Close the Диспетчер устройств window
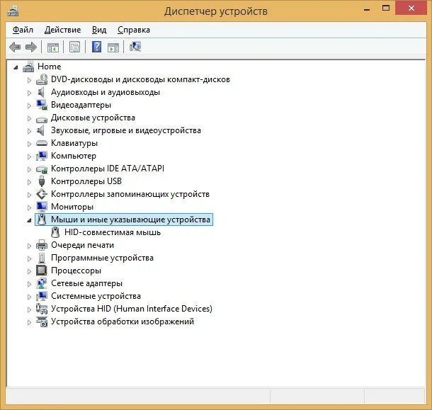The width and height of the screenshot is (432, 410). pos(411,8)
